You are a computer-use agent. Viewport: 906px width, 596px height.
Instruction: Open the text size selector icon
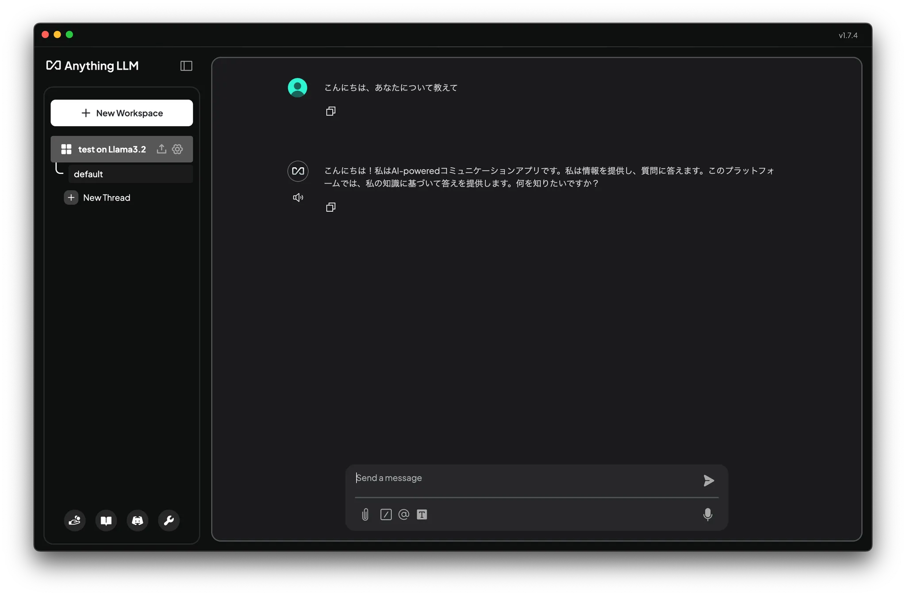(x=422, y=515)
